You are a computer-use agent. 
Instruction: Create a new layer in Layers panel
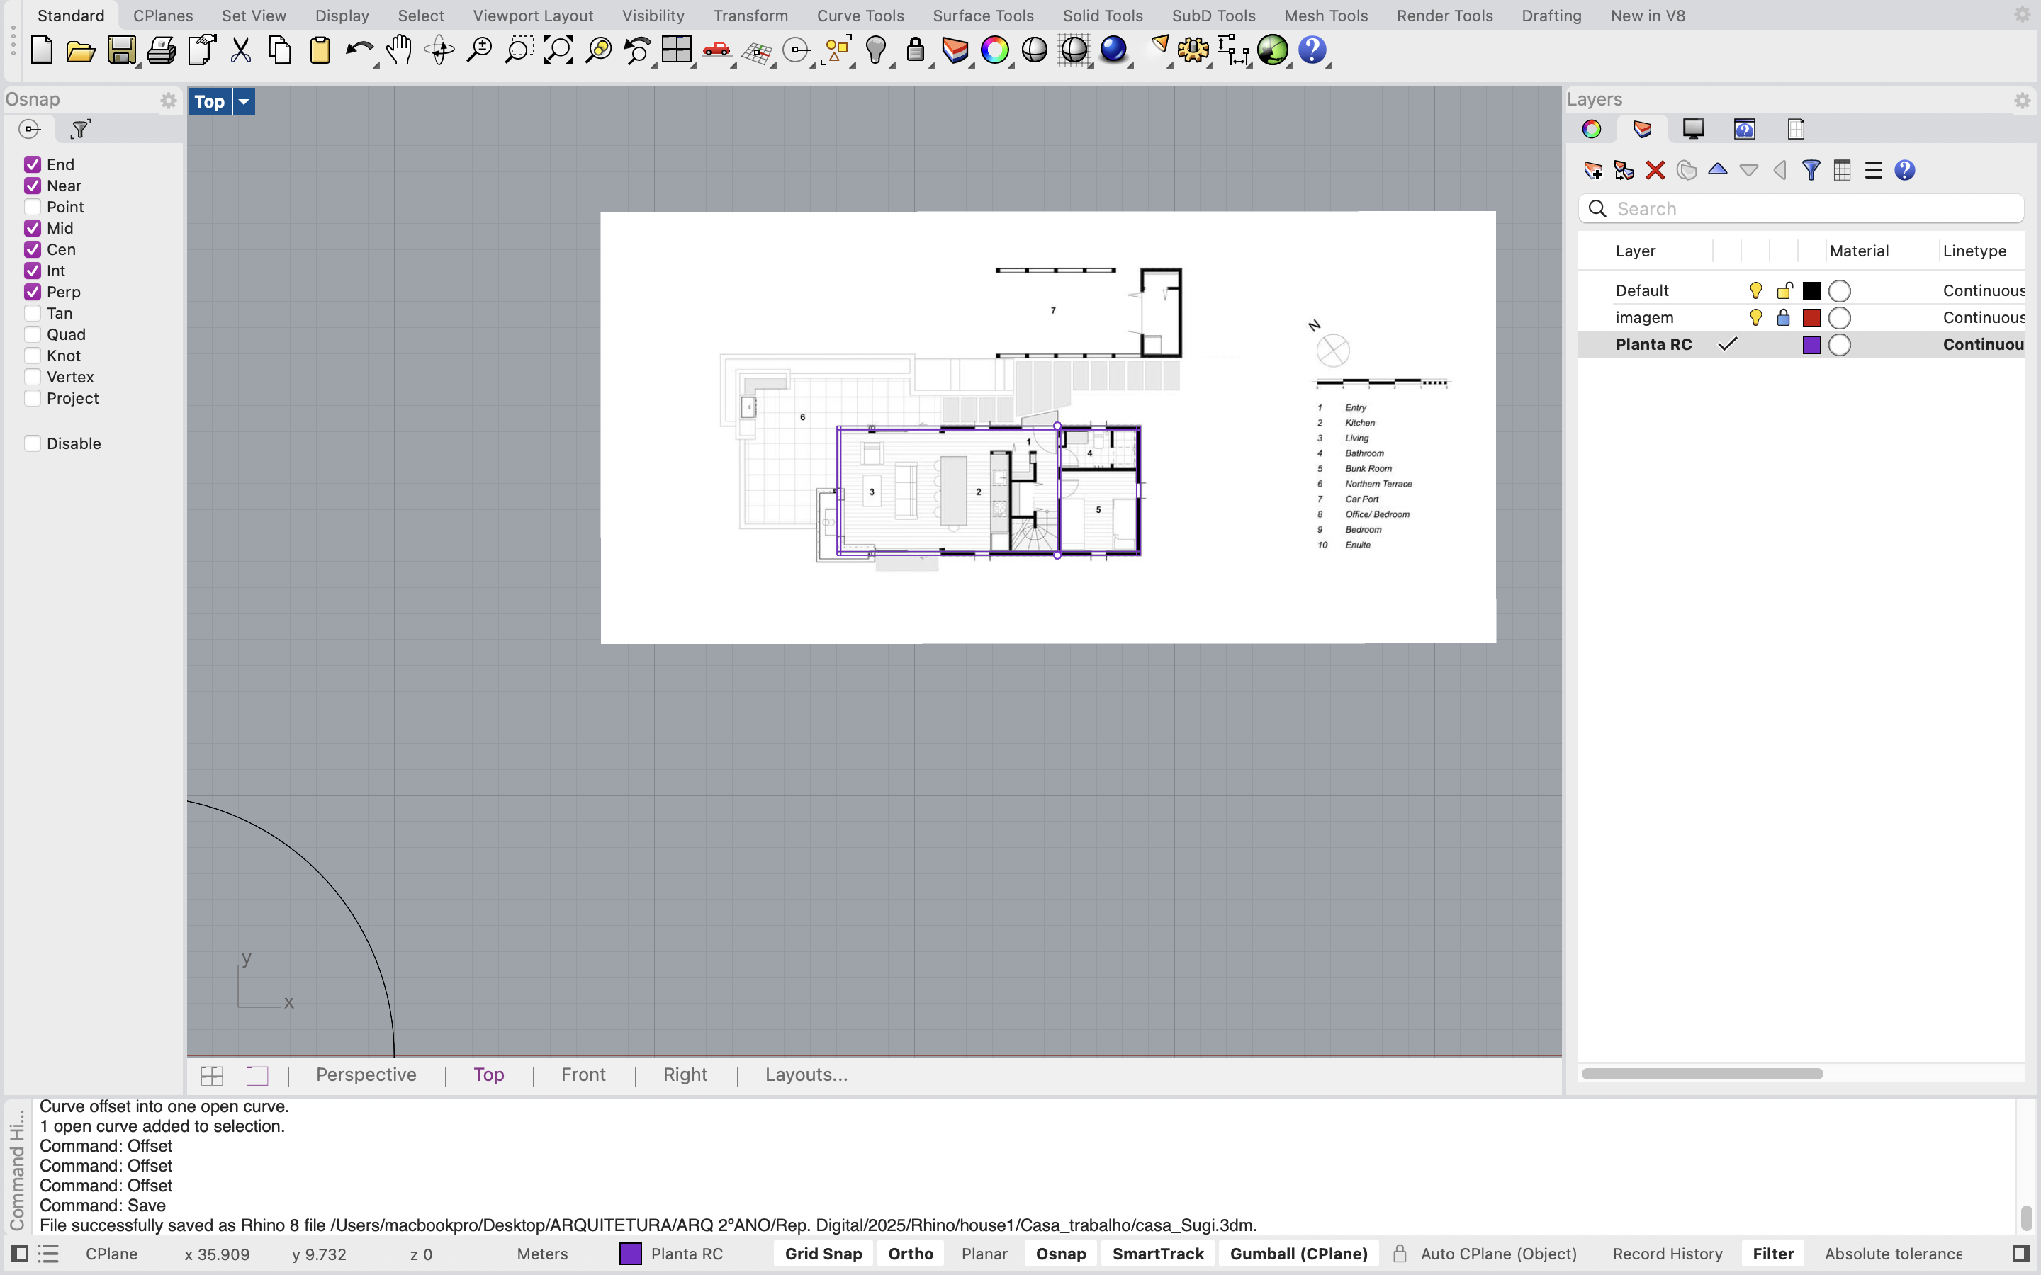pyautogui.click(x=1593, y=169)
